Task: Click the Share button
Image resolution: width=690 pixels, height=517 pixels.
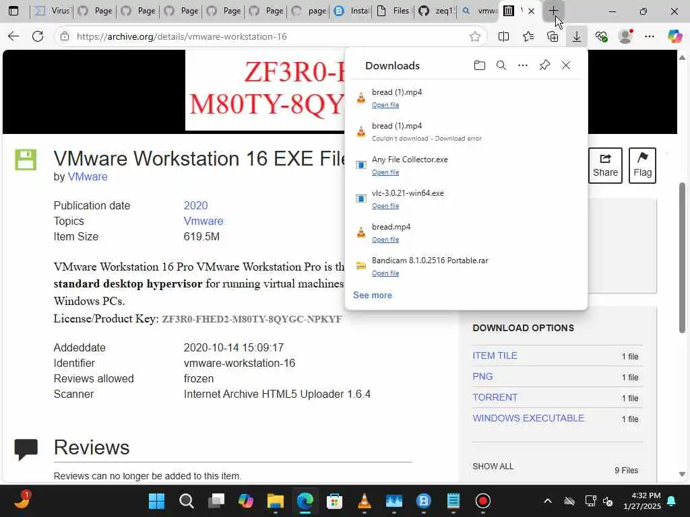Action: [605, 166]
